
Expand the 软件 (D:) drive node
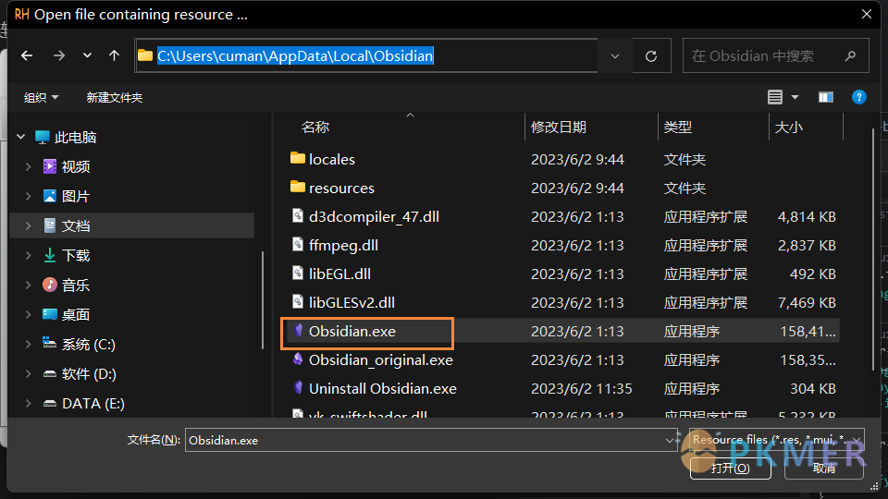[29, 373]
